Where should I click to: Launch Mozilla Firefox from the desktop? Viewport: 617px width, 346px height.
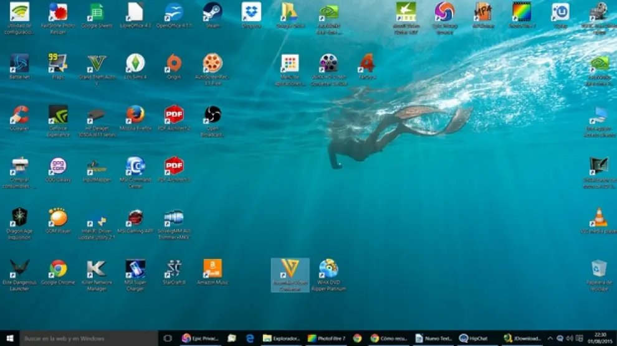point(135,115)
